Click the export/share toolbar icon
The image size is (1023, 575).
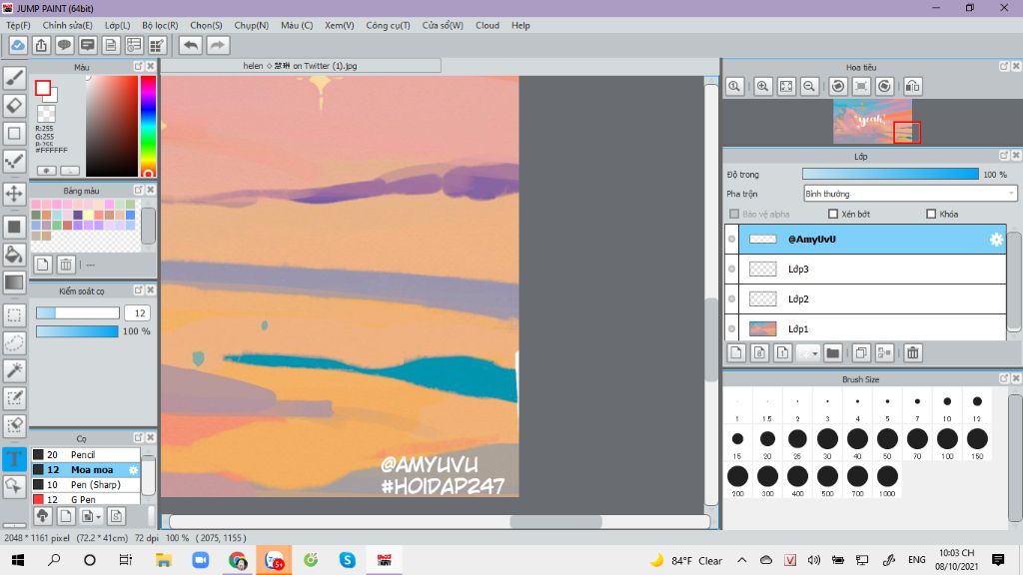(x=41, y=45)
